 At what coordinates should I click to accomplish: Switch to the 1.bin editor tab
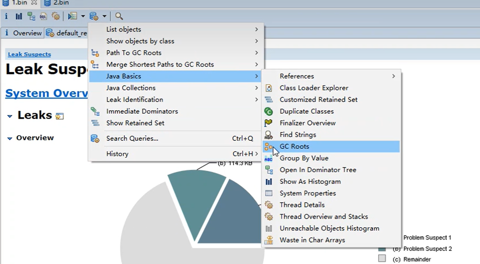click(19, 3)
